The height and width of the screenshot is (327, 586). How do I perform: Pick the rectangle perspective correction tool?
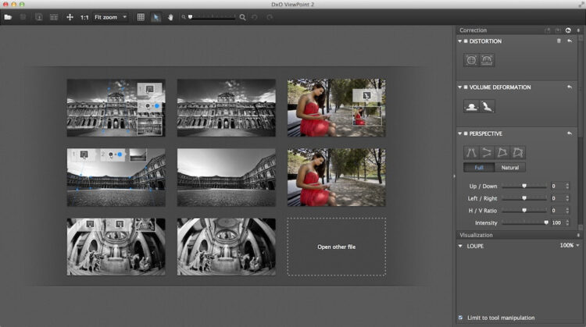[502, 152]
